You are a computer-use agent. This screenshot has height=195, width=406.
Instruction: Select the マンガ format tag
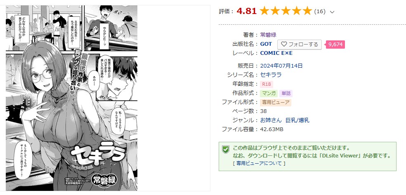[269, 93]
